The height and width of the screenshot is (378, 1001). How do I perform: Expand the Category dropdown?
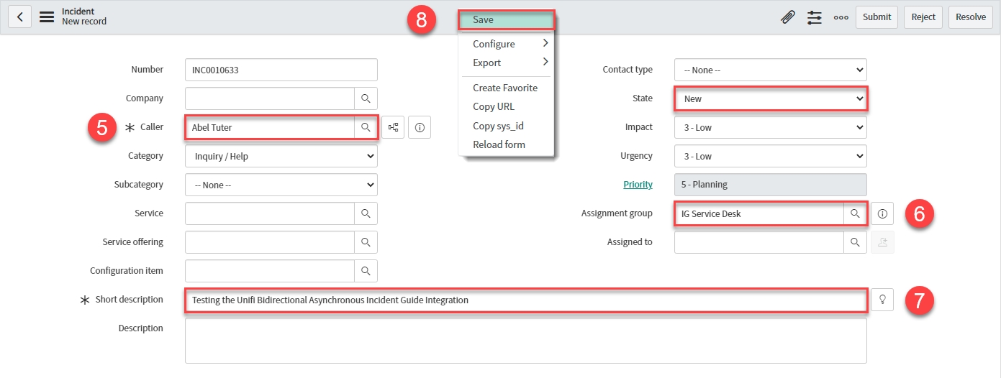[281, 156]
